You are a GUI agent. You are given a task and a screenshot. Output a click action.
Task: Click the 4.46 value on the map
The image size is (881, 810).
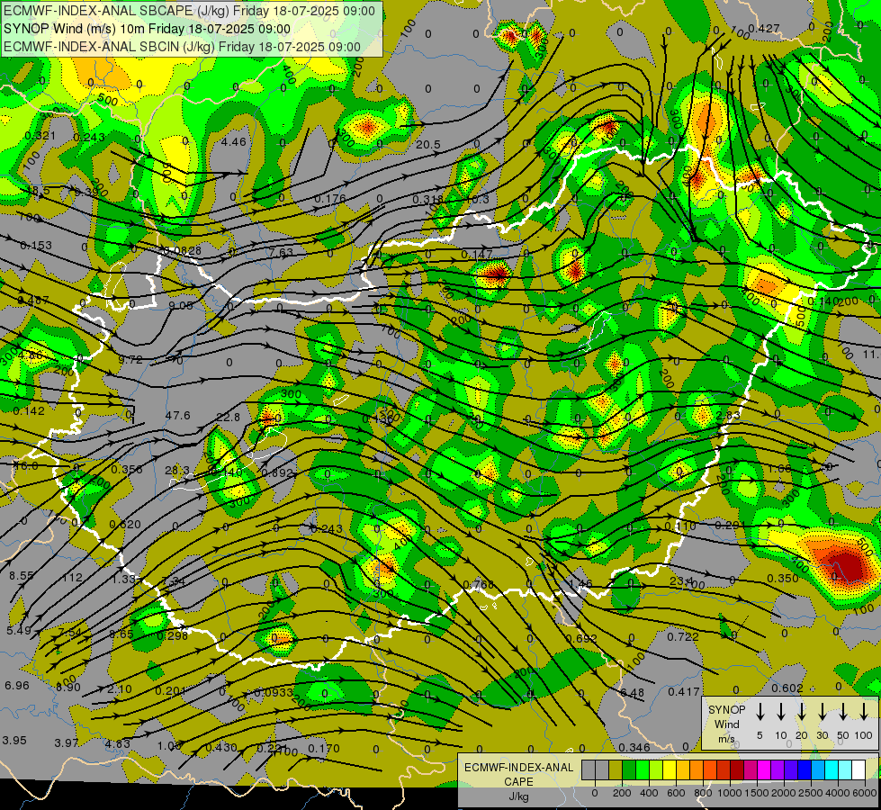[x=233, y=141]
